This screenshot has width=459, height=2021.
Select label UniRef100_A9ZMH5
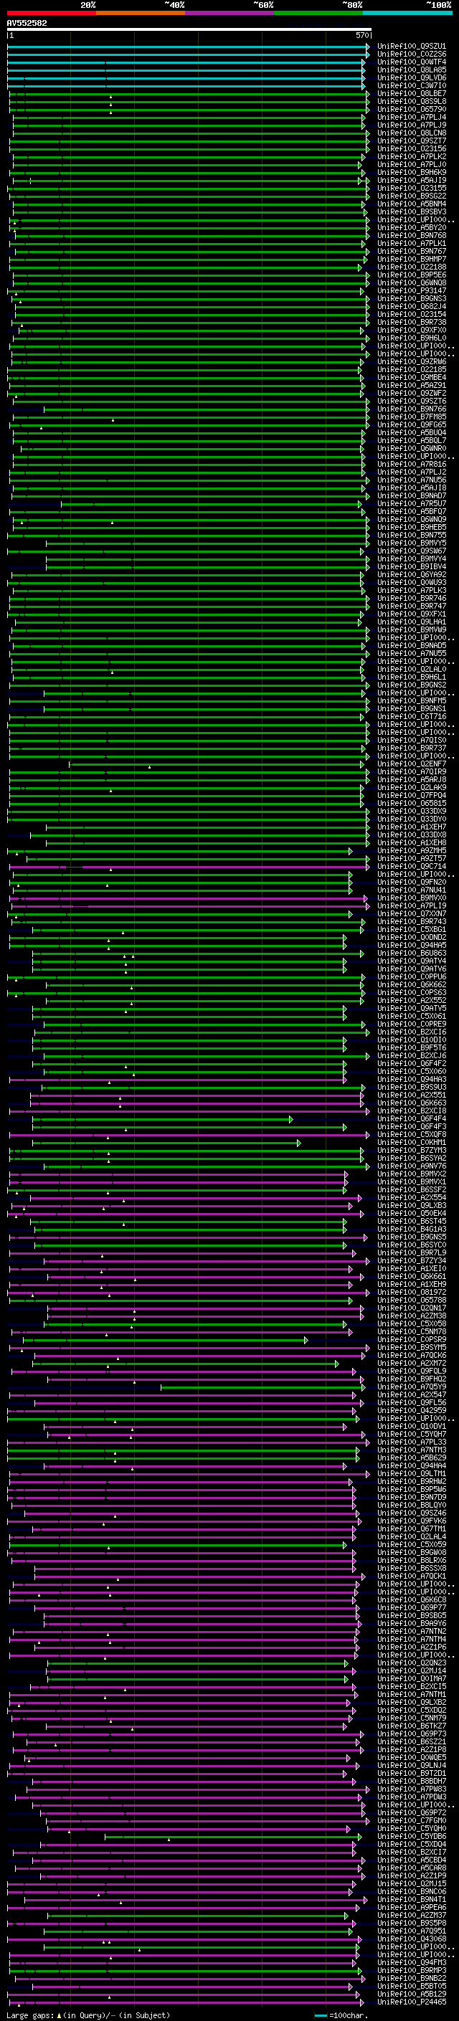[x=411, y=850]
